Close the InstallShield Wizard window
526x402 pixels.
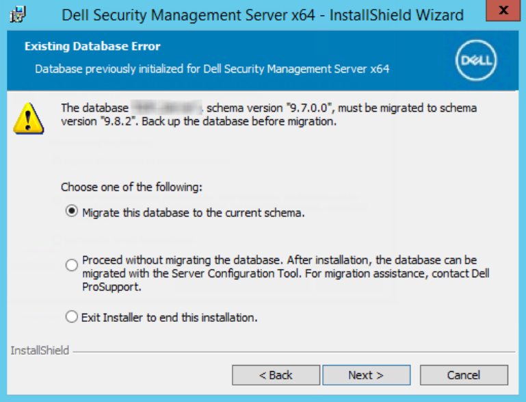click(x=503, y=10)
